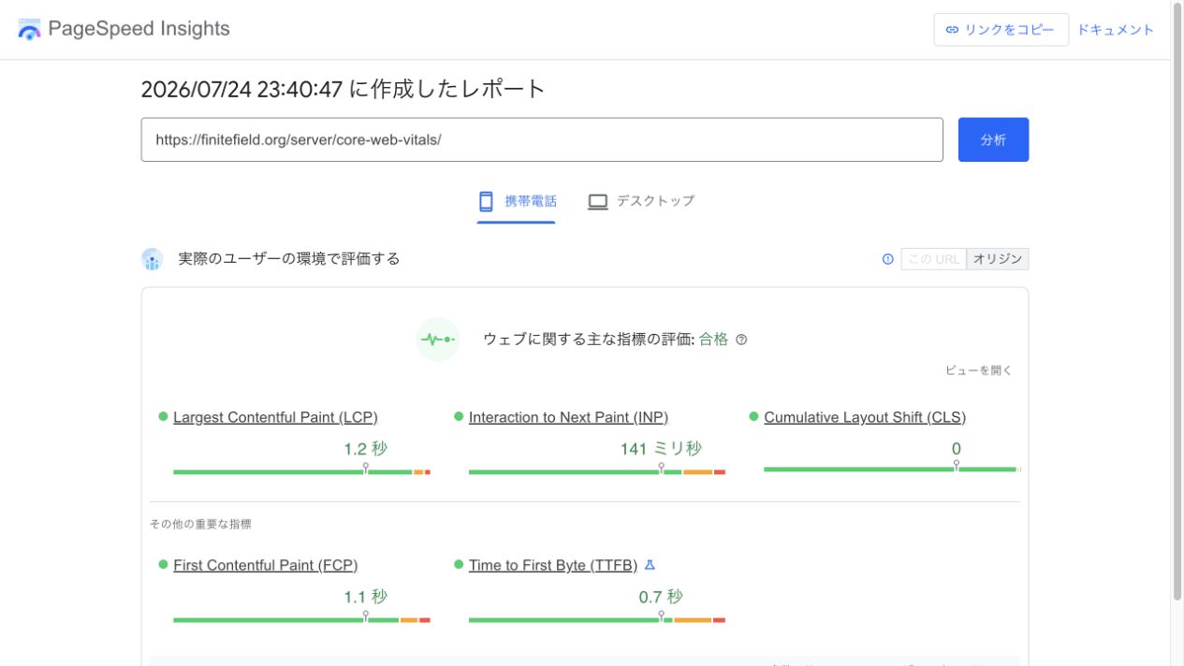
Task: Click the info icon beside この URL
Action: pyautogui.click(x=888, y=259)
